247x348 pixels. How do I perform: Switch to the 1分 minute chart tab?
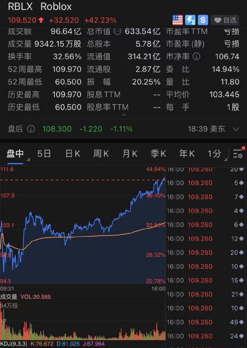pyautogui.click(x=214, y=154)
